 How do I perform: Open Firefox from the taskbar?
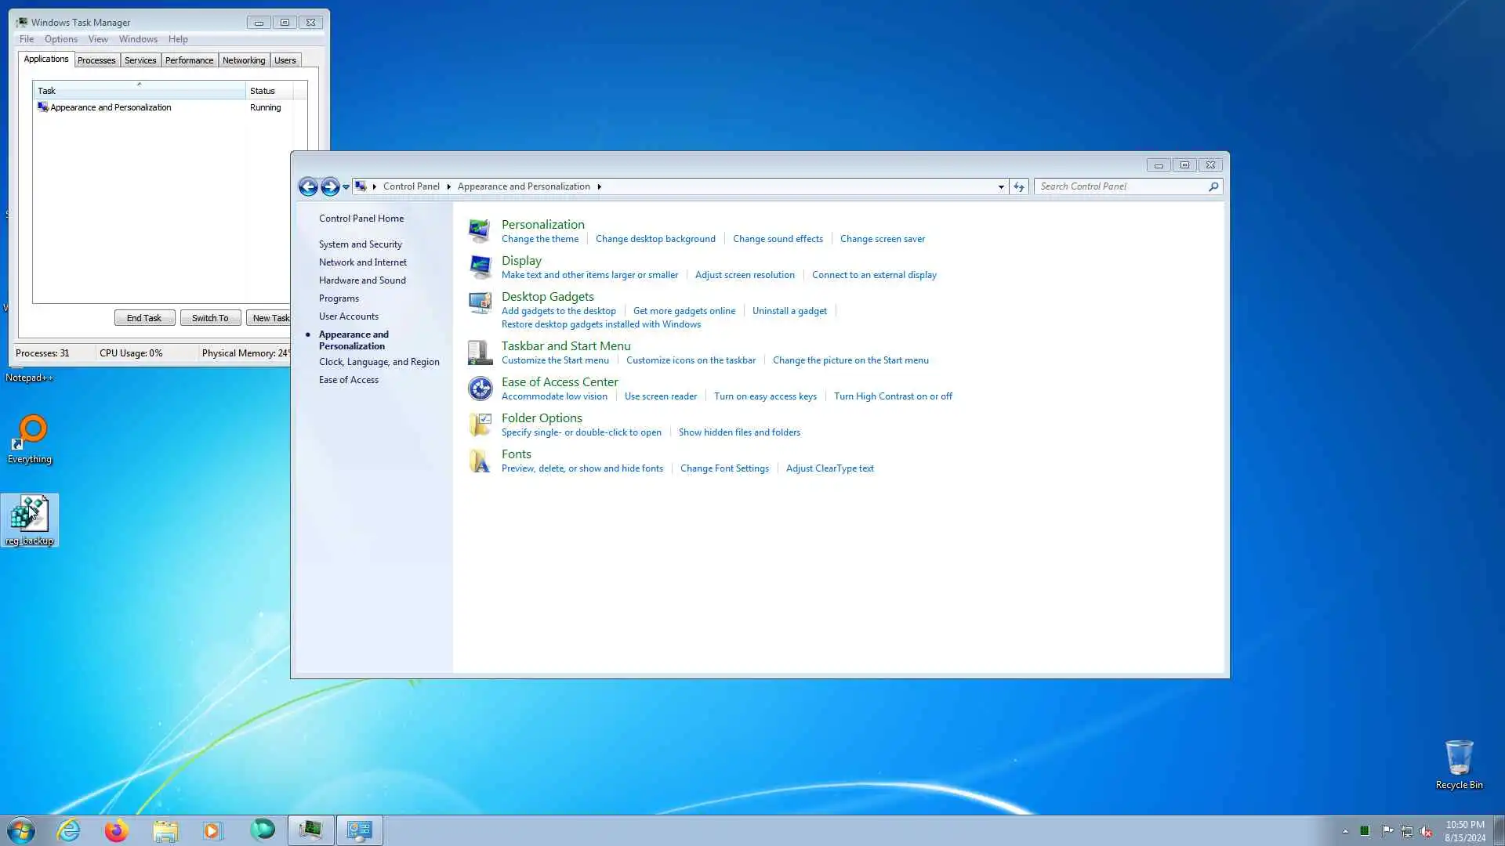[117, 830]
